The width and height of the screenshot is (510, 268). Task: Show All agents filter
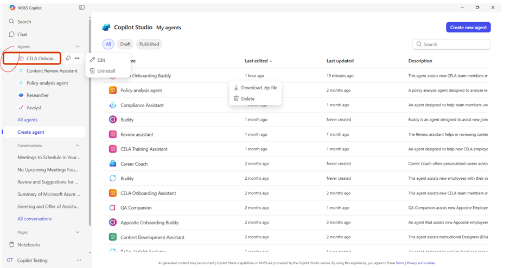point(109,44)
